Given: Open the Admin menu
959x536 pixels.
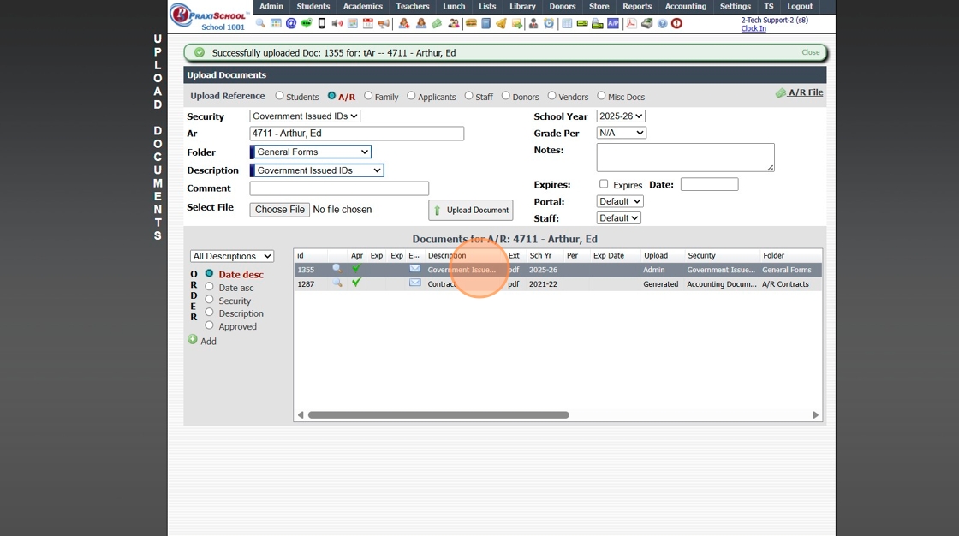Looking at the screenshot, I should click(271, 6).
